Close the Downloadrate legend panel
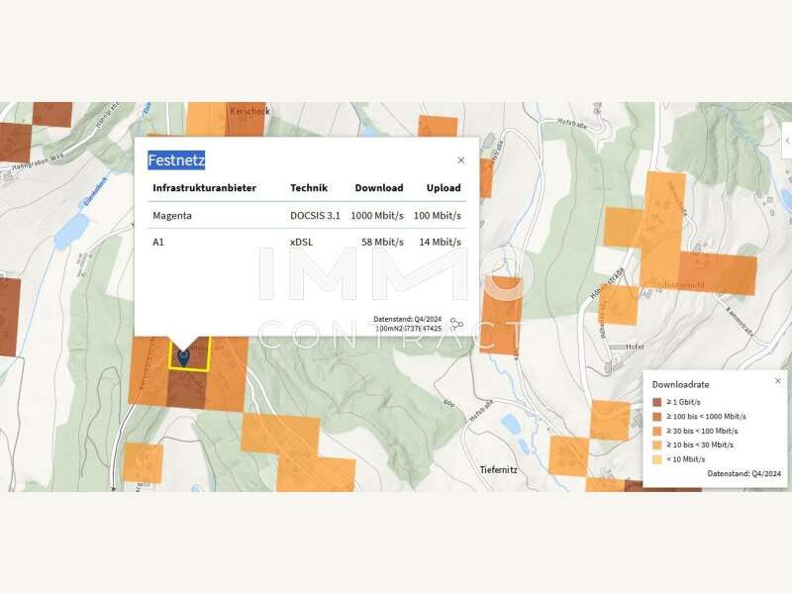Viewport: 792px width, 594px height. (777, 381)
